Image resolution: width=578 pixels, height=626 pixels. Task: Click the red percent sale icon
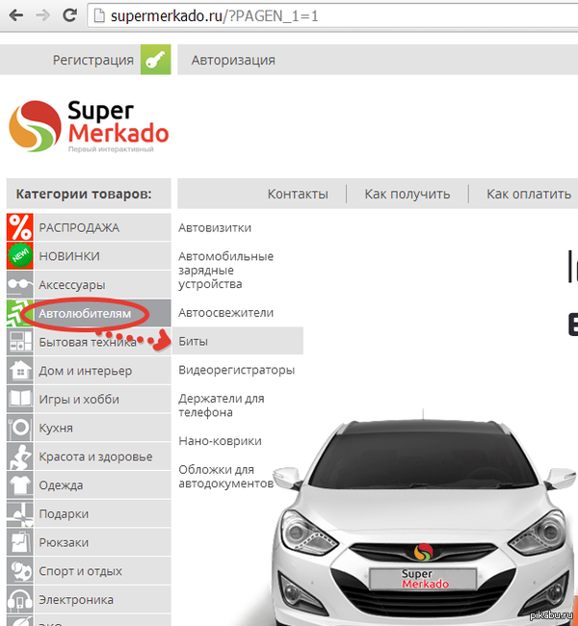(x=20, y=227)
